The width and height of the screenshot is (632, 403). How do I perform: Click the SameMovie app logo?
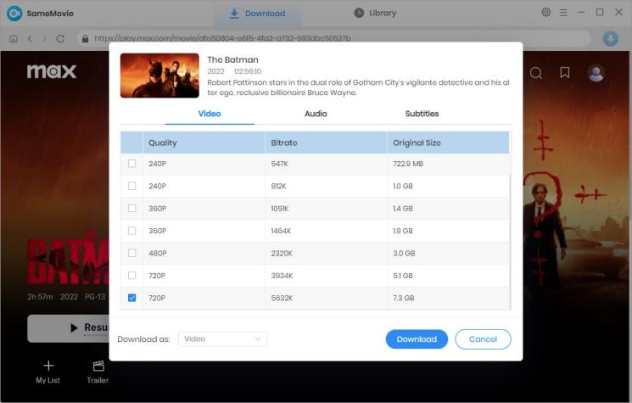click(14, 14)
